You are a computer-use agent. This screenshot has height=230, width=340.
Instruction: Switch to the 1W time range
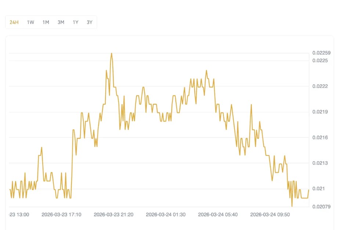(30, 22)
